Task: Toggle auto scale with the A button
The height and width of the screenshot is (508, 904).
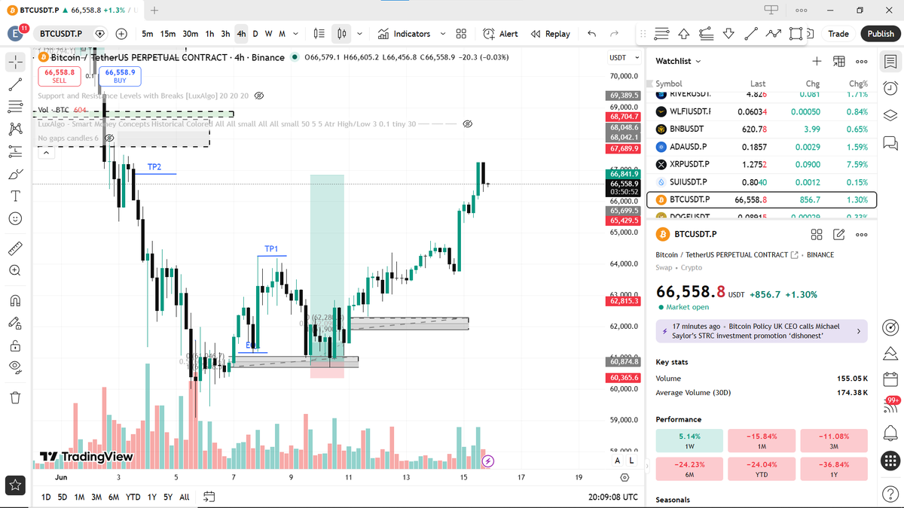Action: click(x=617, y=461)
